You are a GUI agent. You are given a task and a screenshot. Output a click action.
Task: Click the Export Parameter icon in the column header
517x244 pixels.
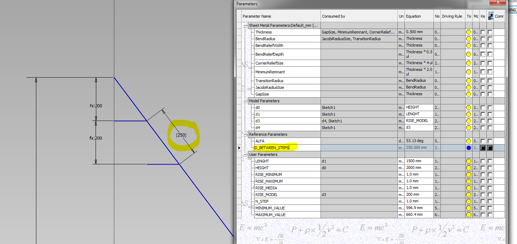coord(491,16)
